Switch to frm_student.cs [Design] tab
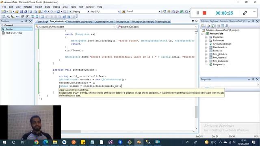The width and height of the screenshot is (260, 146). (x=80, y=21)
